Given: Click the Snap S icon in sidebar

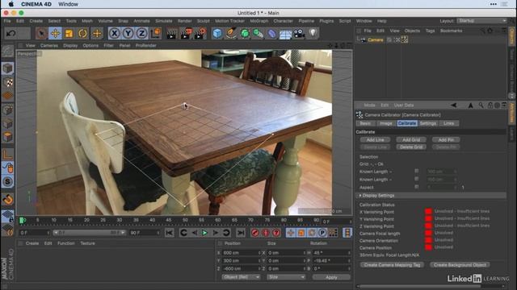Looking at the screenshot, I should click(7, 181).
